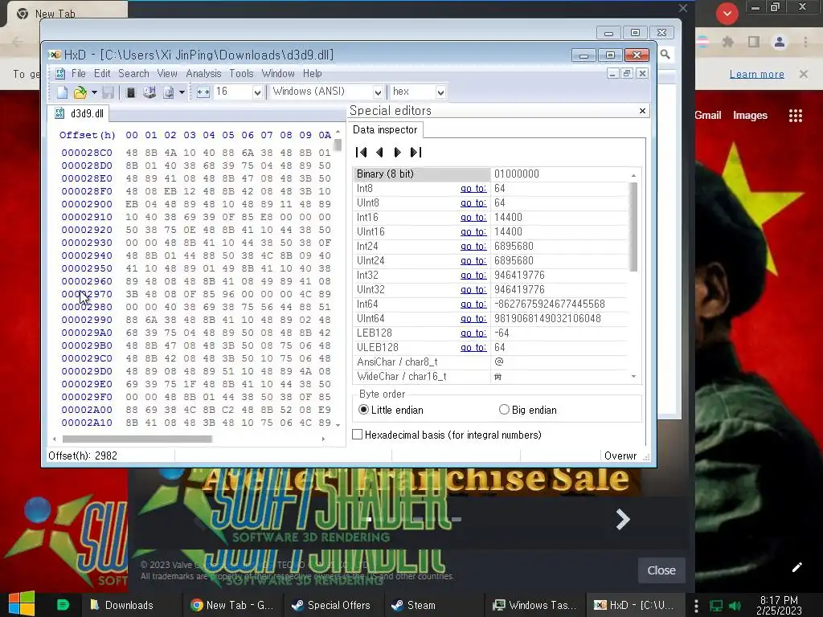Open the Search menu in HxD
The width and height of the screenshot is (823, 617).
tap(133, 73)
